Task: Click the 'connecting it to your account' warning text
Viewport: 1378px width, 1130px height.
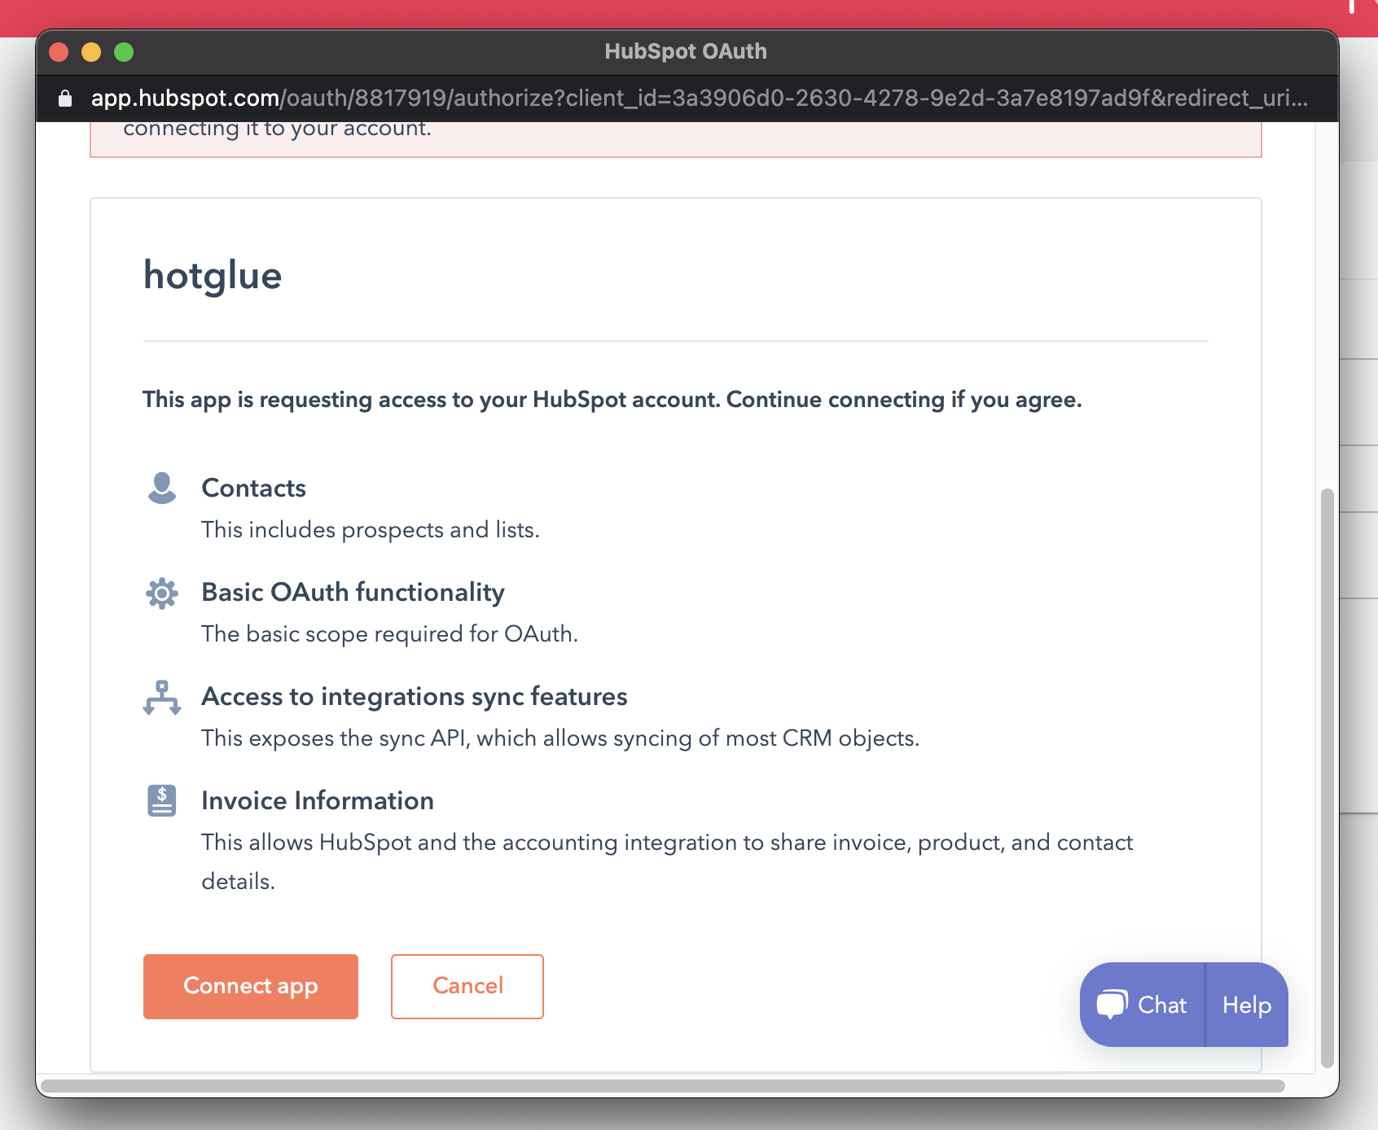Action: [278, 129]
